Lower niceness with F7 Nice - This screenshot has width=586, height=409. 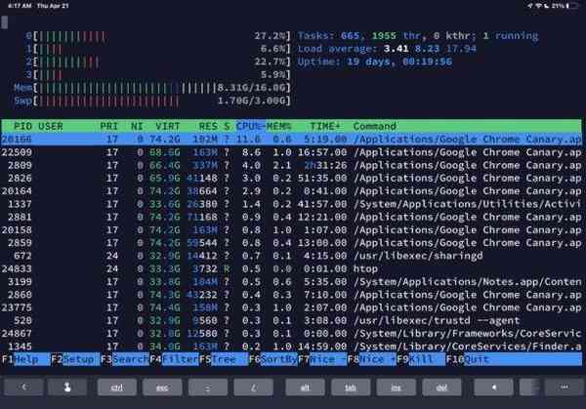pos(322,359)
